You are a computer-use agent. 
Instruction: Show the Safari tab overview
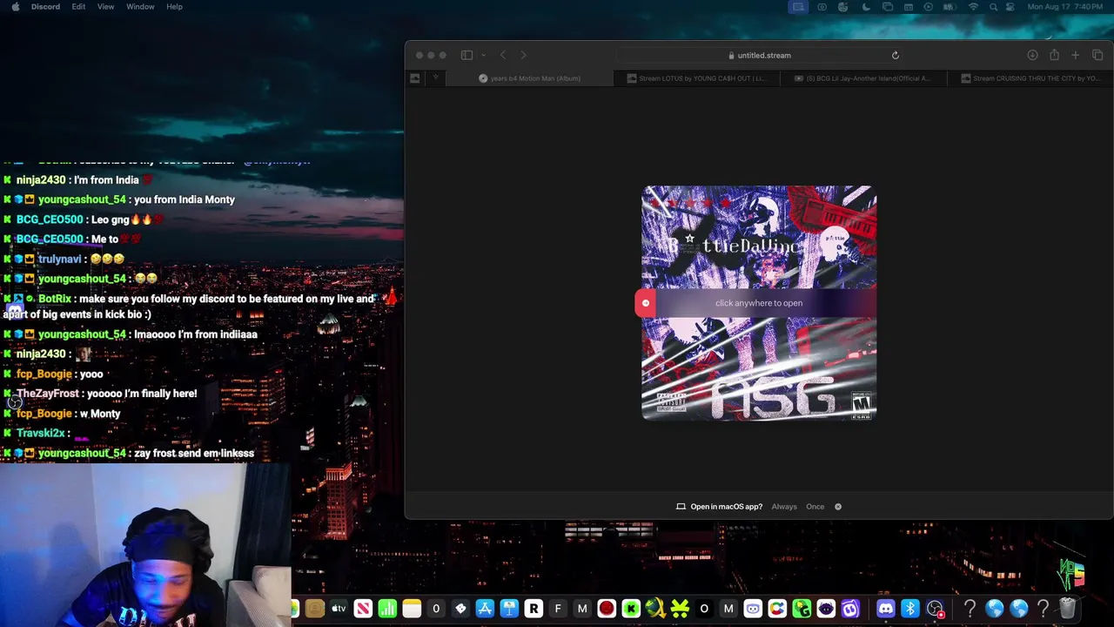tap(1097, 55)
